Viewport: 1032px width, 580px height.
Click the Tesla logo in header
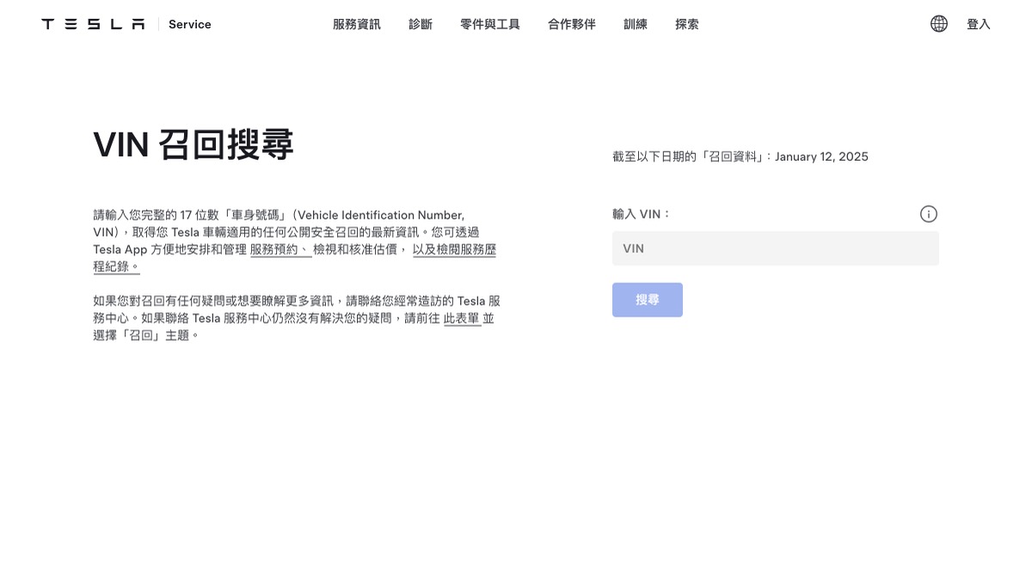(x=93, y=24)
